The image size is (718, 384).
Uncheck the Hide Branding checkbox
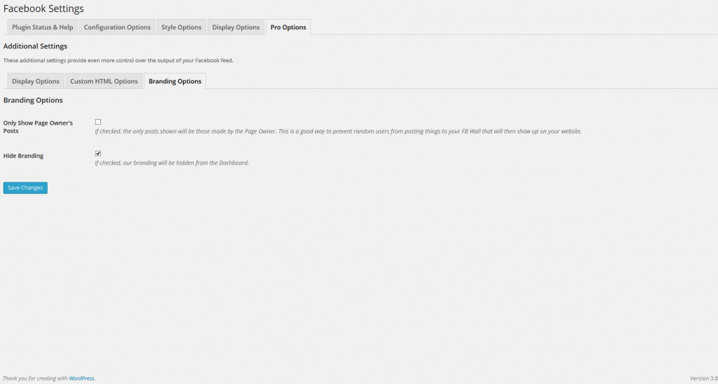(x=98, y=153)
